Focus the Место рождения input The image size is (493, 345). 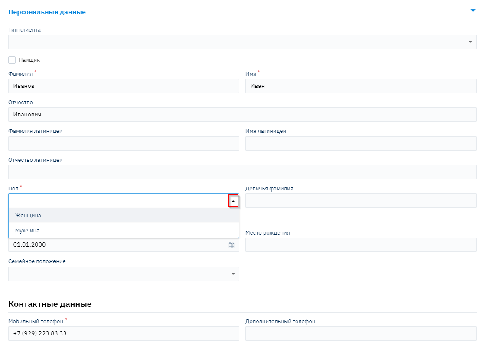pos(360,245)
